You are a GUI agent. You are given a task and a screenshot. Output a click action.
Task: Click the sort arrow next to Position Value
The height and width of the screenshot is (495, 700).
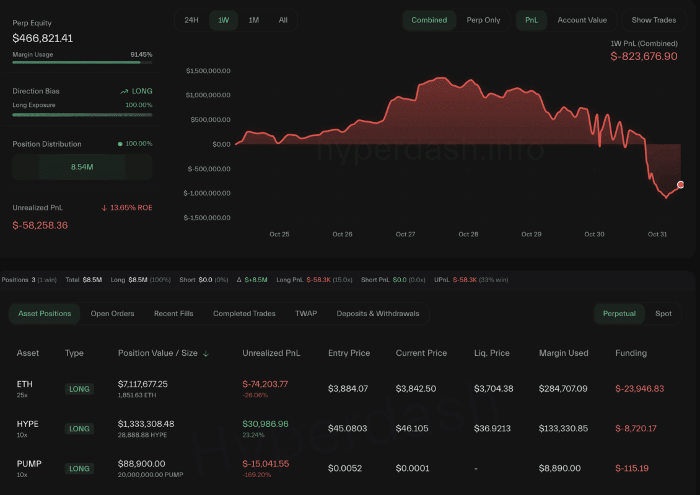[x=206, y=353]
